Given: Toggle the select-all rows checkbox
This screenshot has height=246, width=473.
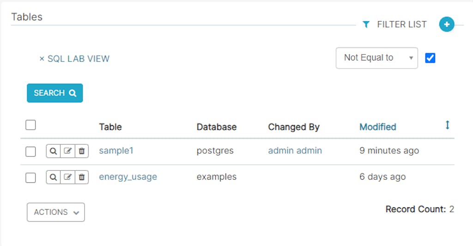Looking at the screenshot, I should tap(30, 125).
